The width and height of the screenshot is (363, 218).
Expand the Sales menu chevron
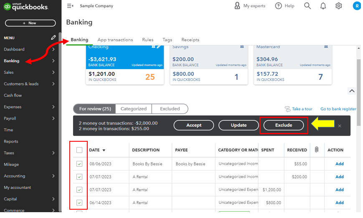pyautogui.click(x=53, y=72)
